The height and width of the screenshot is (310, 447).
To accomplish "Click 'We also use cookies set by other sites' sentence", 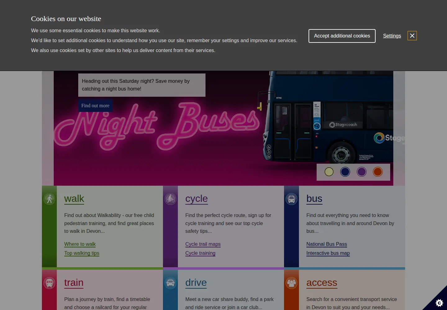I will pos(123,51).
